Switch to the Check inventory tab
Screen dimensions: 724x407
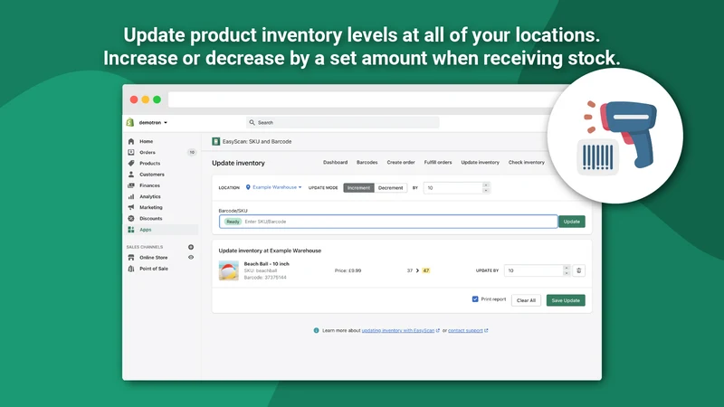pyautogui.click(x=527, y=163)
